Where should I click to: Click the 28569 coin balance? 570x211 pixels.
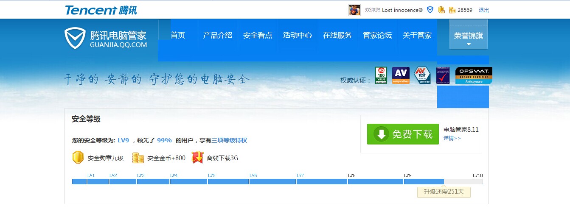click(465, 10)
